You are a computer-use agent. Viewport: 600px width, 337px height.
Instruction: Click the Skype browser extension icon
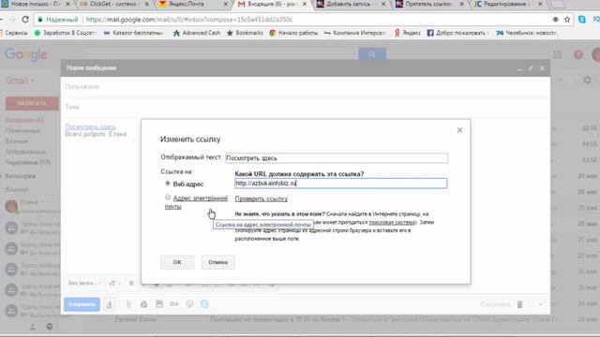click(x=582, y=19)
